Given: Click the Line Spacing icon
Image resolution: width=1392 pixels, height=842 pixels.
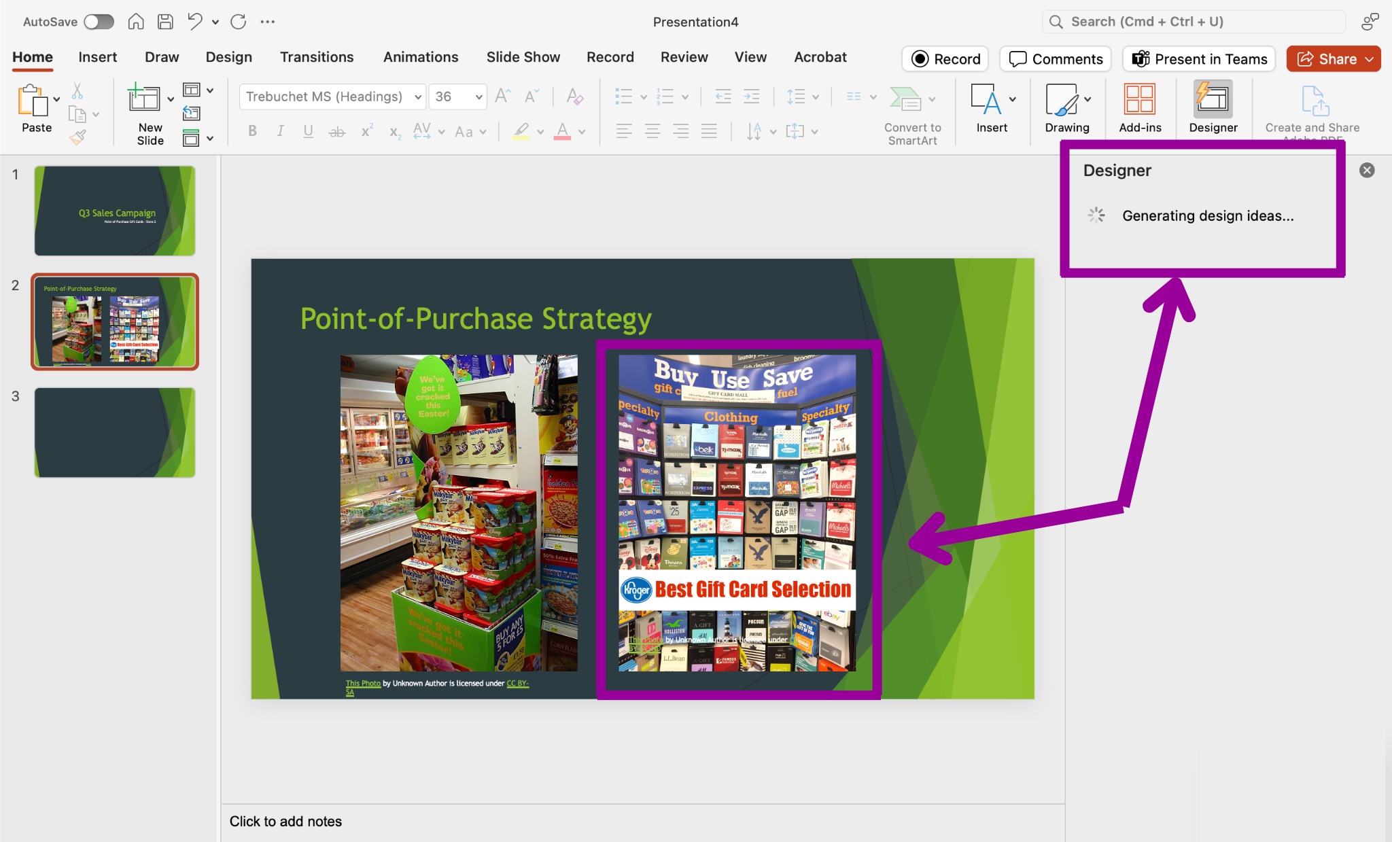Looking at the screenshot, I should tap(796, 97).
